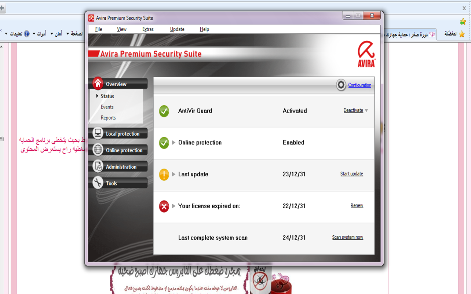Click Scan system now link

tap(347, 238)
